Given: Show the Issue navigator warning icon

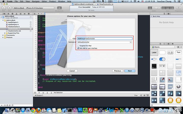Looking at the screenshot, I should pyautogui.click(x=17, y=14).
